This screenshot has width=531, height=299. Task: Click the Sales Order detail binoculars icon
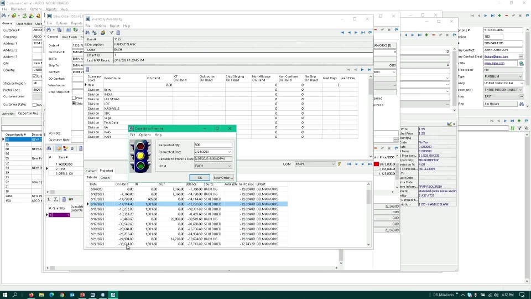tap(49, 148)
